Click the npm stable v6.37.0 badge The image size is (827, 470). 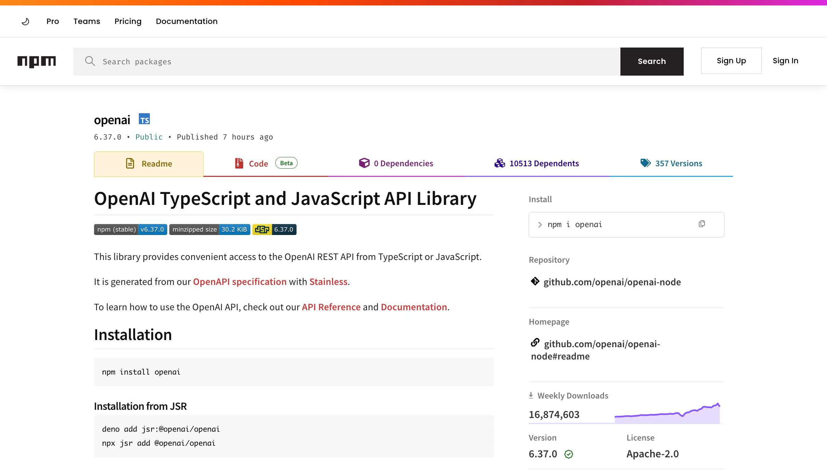click(131, 230)
